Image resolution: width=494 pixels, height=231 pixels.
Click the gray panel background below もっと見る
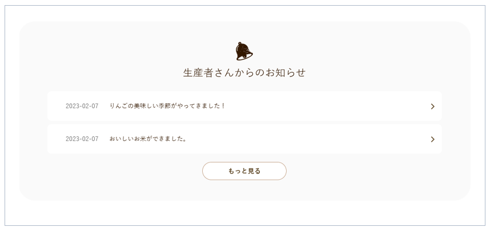tap(244, 191)
